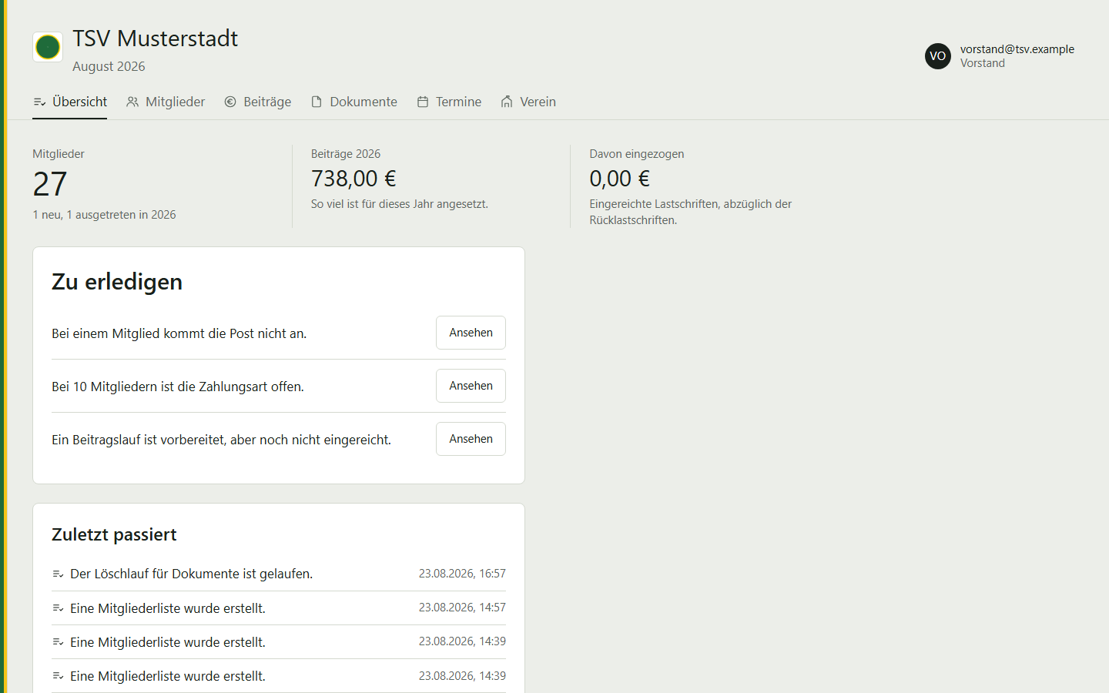The width and height of the screenshot is (1109, 693).
Task: Click the icon beside the 14:57 Mitgliederliste entry
Action: (x=58, y=608)
